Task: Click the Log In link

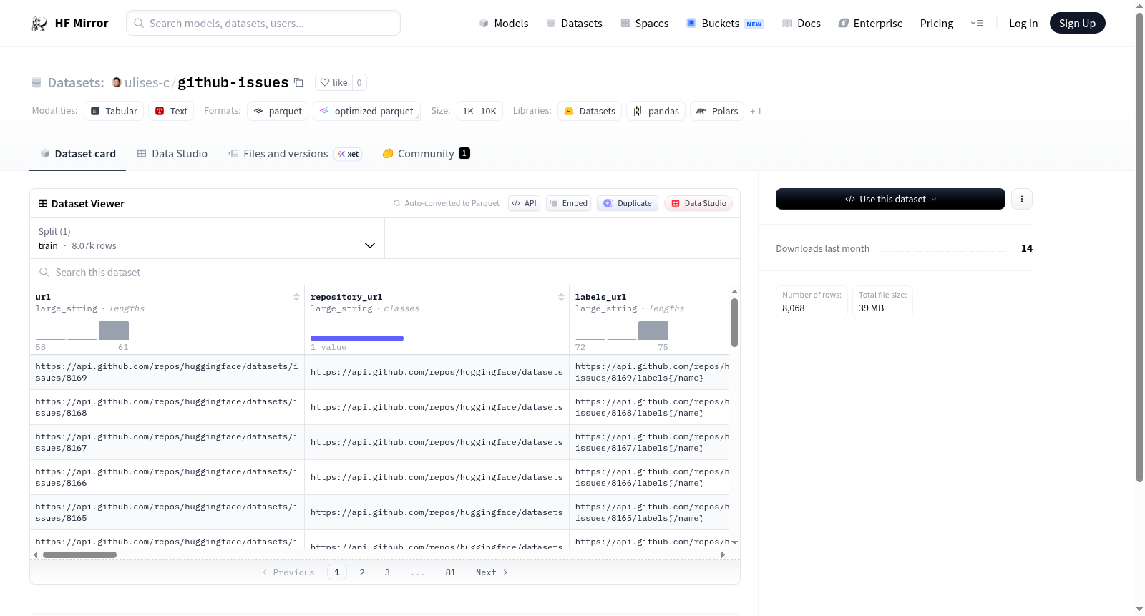Action: click(1023, 24)
